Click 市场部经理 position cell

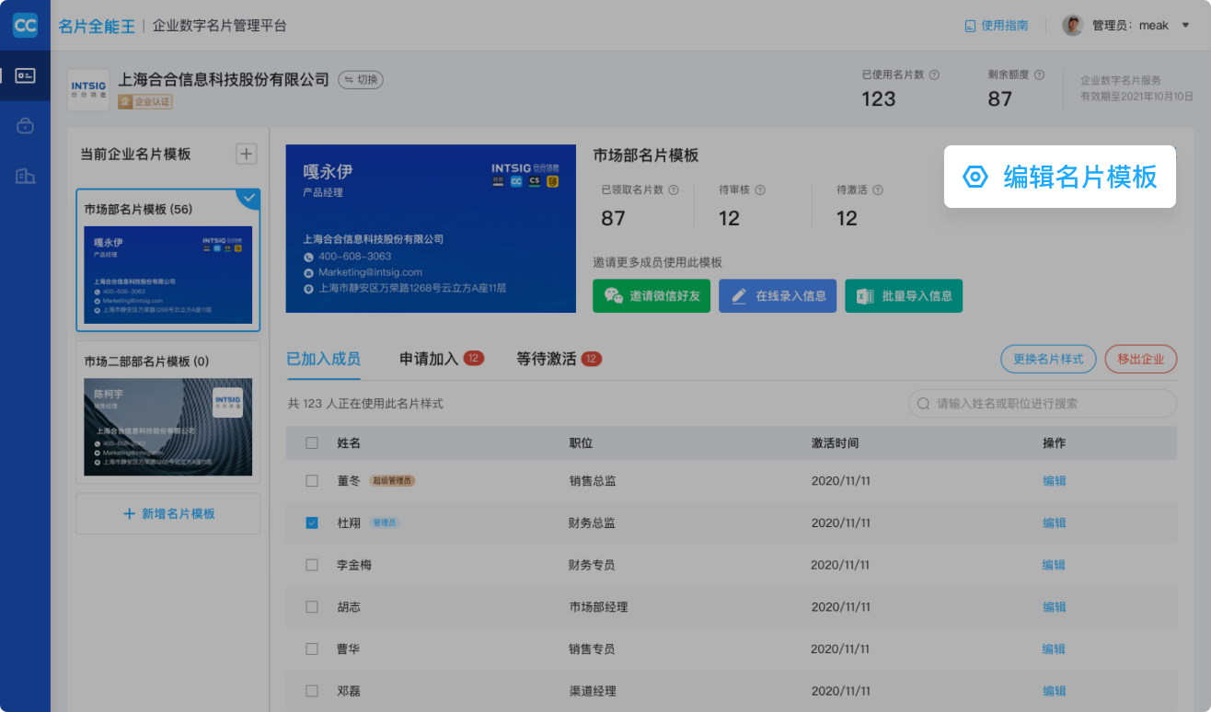coord(598,607)
